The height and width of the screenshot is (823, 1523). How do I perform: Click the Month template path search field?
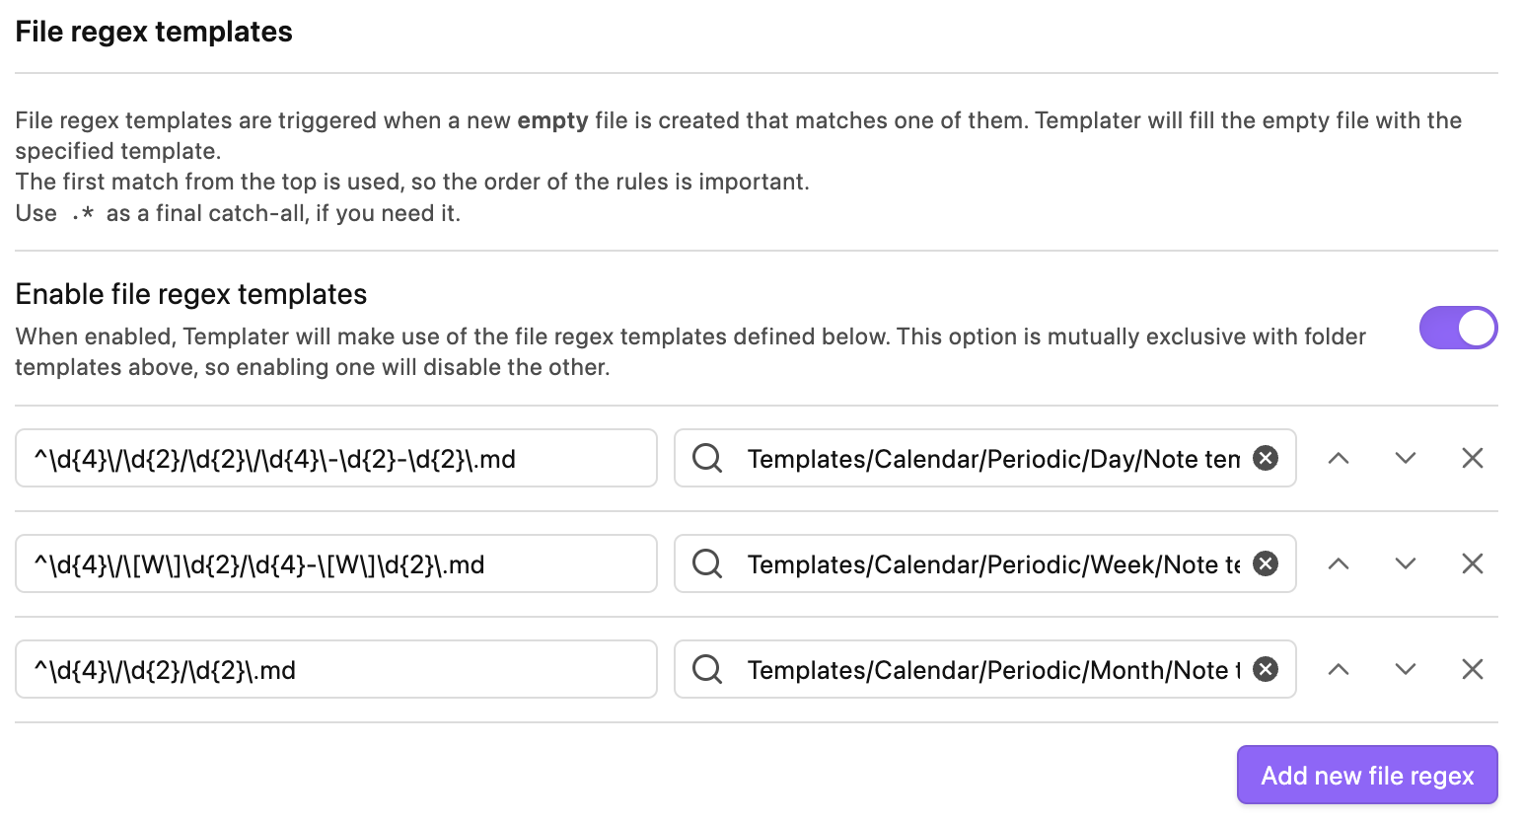986,669
